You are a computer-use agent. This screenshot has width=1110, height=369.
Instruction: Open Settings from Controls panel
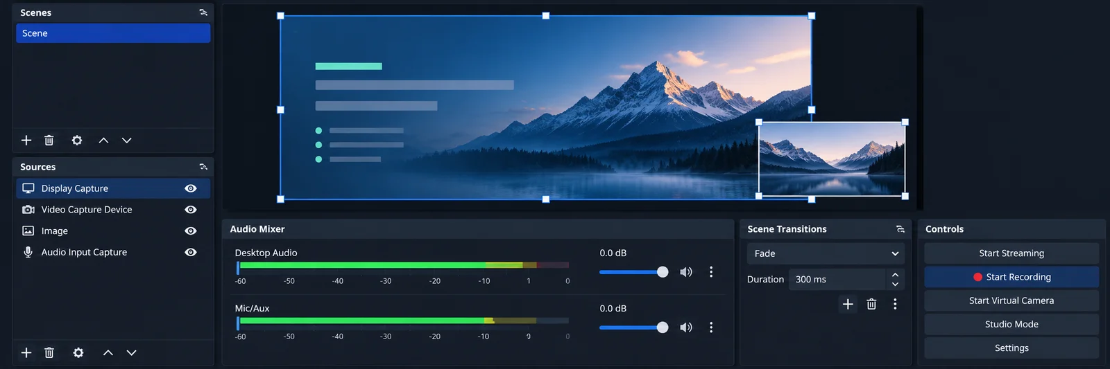1011,348
